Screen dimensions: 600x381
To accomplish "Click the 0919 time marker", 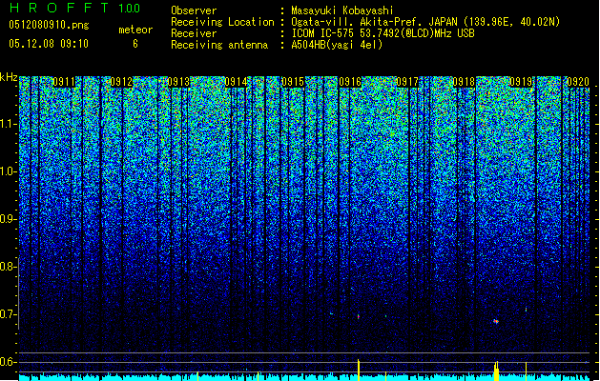I will point(521,82).
